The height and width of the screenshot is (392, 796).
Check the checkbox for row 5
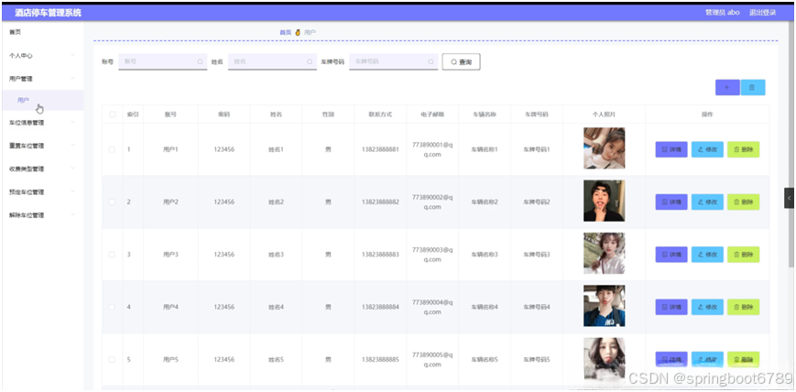click(x=112, y=359)
